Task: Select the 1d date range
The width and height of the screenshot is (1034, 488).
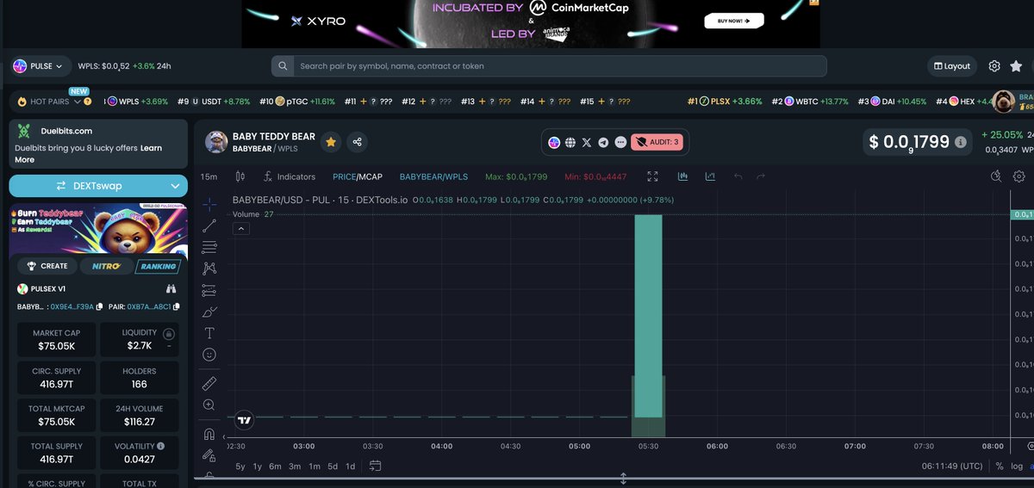Action: 351,466
